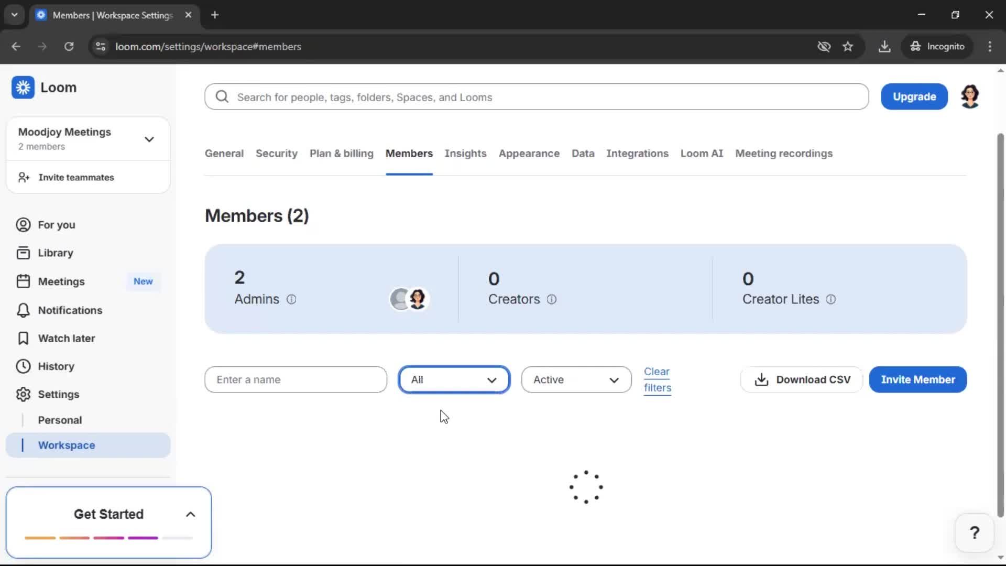Bookmark page with star icon
Screen dimensions: 1006x566
(848, 47)
